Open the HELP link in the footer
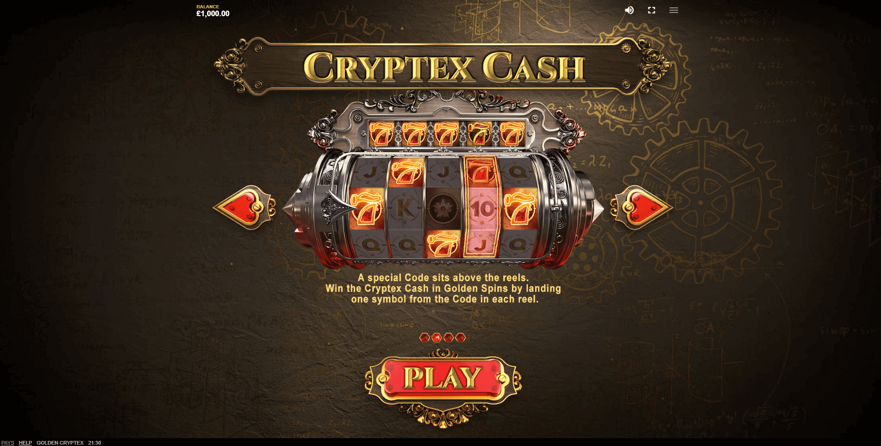The width and height of the screenshot is (881, 446). click(25, 443)
